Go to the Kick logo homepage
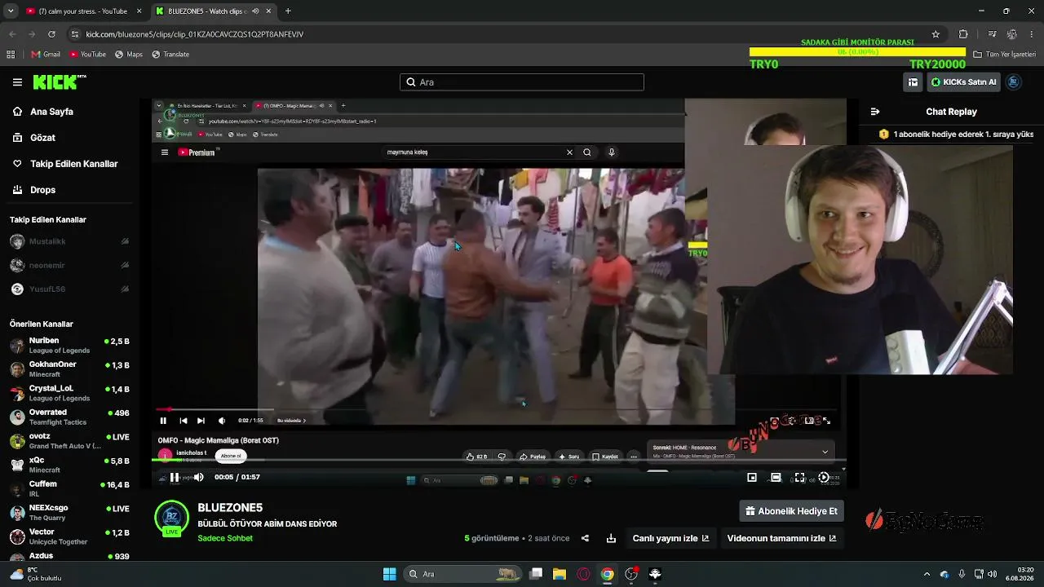 [x=59, y=82]
